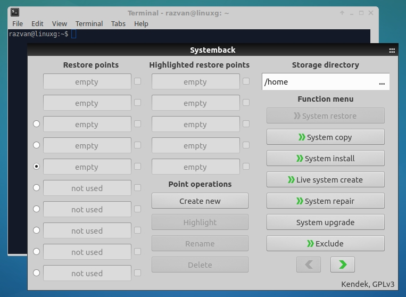Click the 'Storage directory' heading

pos(326,65)
